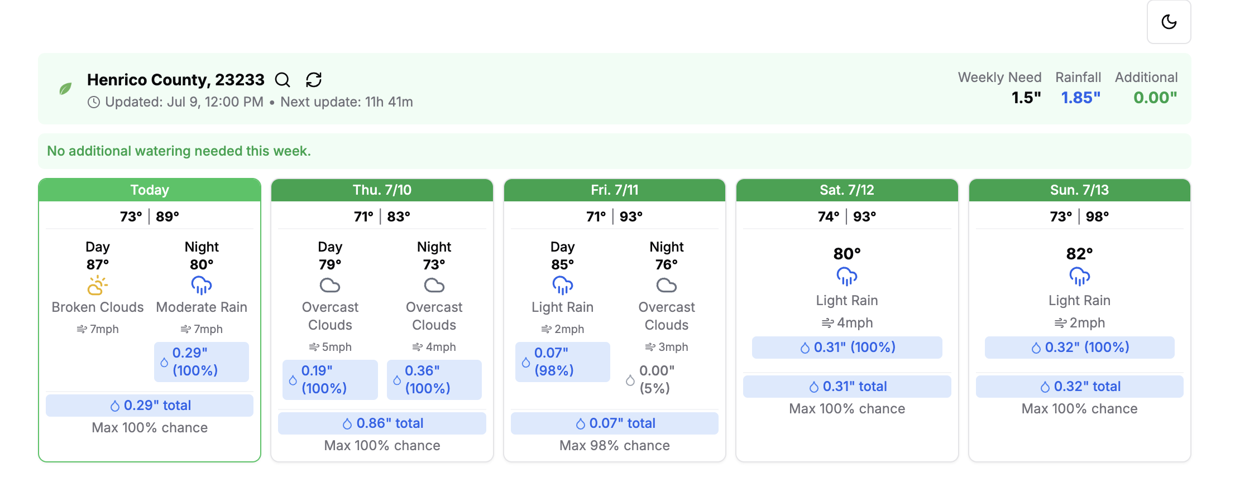Viewport: 1235px width, 492px height.
Task: Click the clock icon beside Updated time
Action: tap(94, 102)
